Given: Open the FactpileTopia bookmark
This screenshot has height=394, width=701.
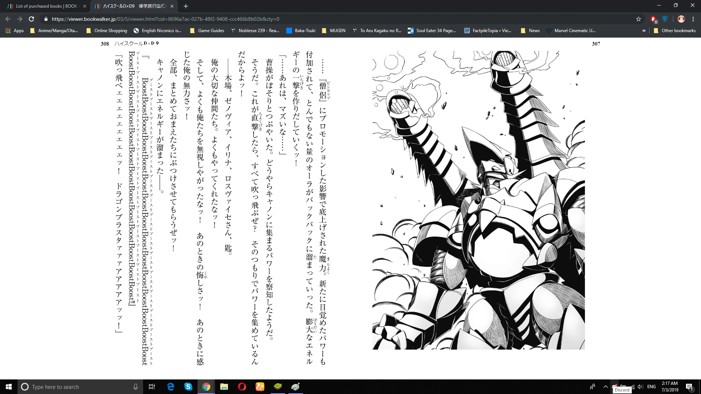Looking at the screenshot, I should (488, 31).
